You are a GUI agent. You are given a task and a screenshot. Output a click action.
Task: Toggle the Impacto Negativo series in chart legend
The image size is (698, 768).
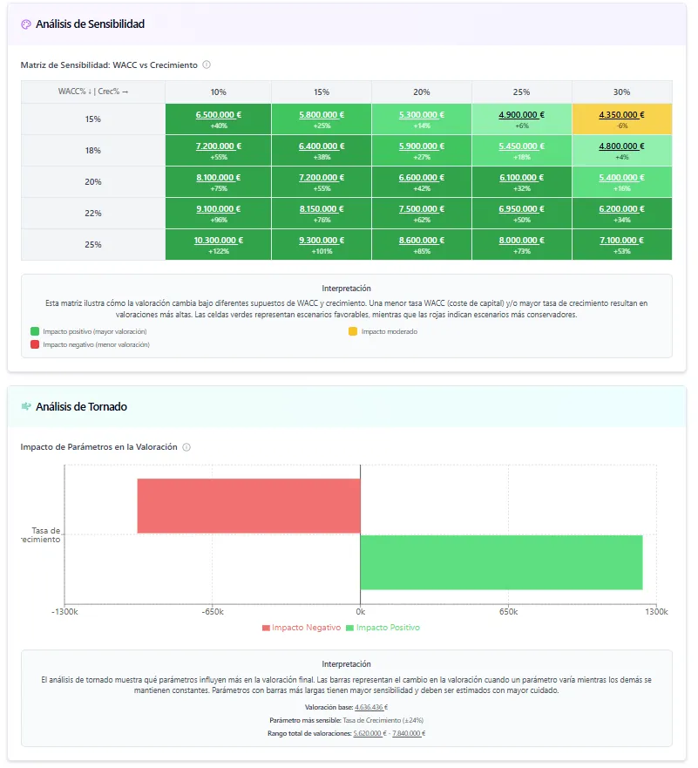click(302, 628)
